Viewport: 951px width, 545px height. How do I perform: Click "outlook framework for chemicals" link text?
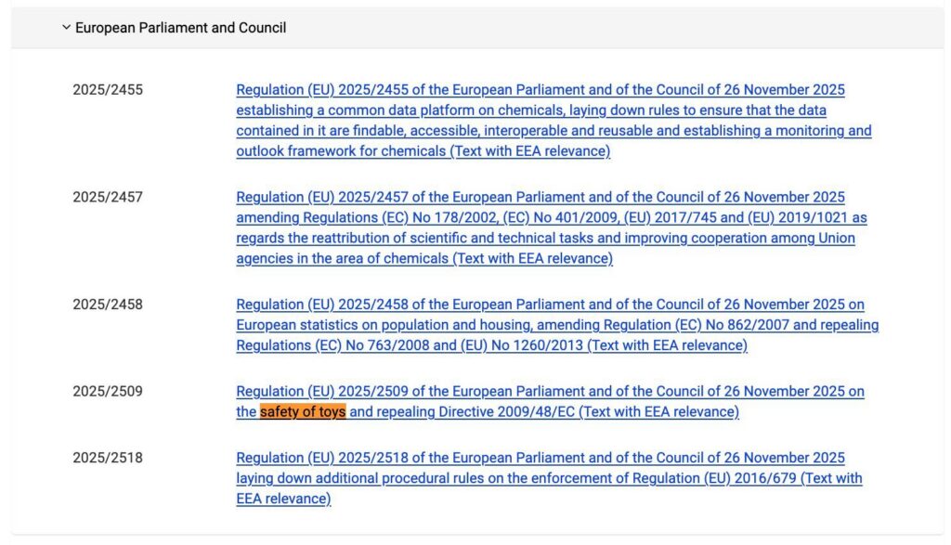341,151
